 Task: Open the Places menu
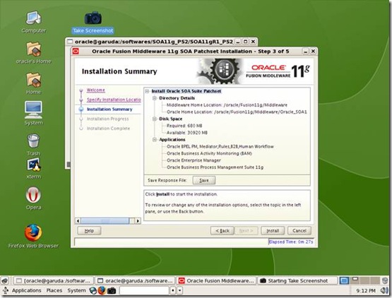click(54, 290)
